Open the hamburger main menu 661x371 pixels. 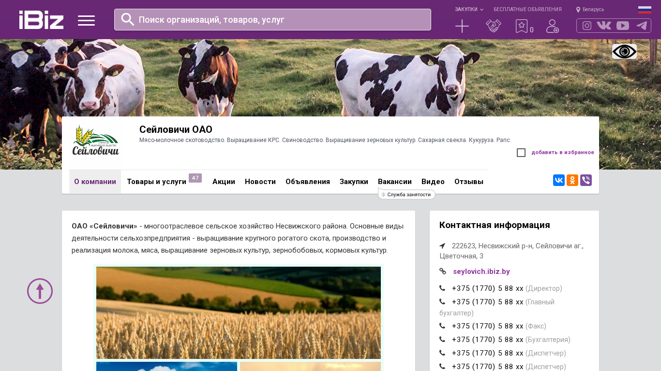86,20
